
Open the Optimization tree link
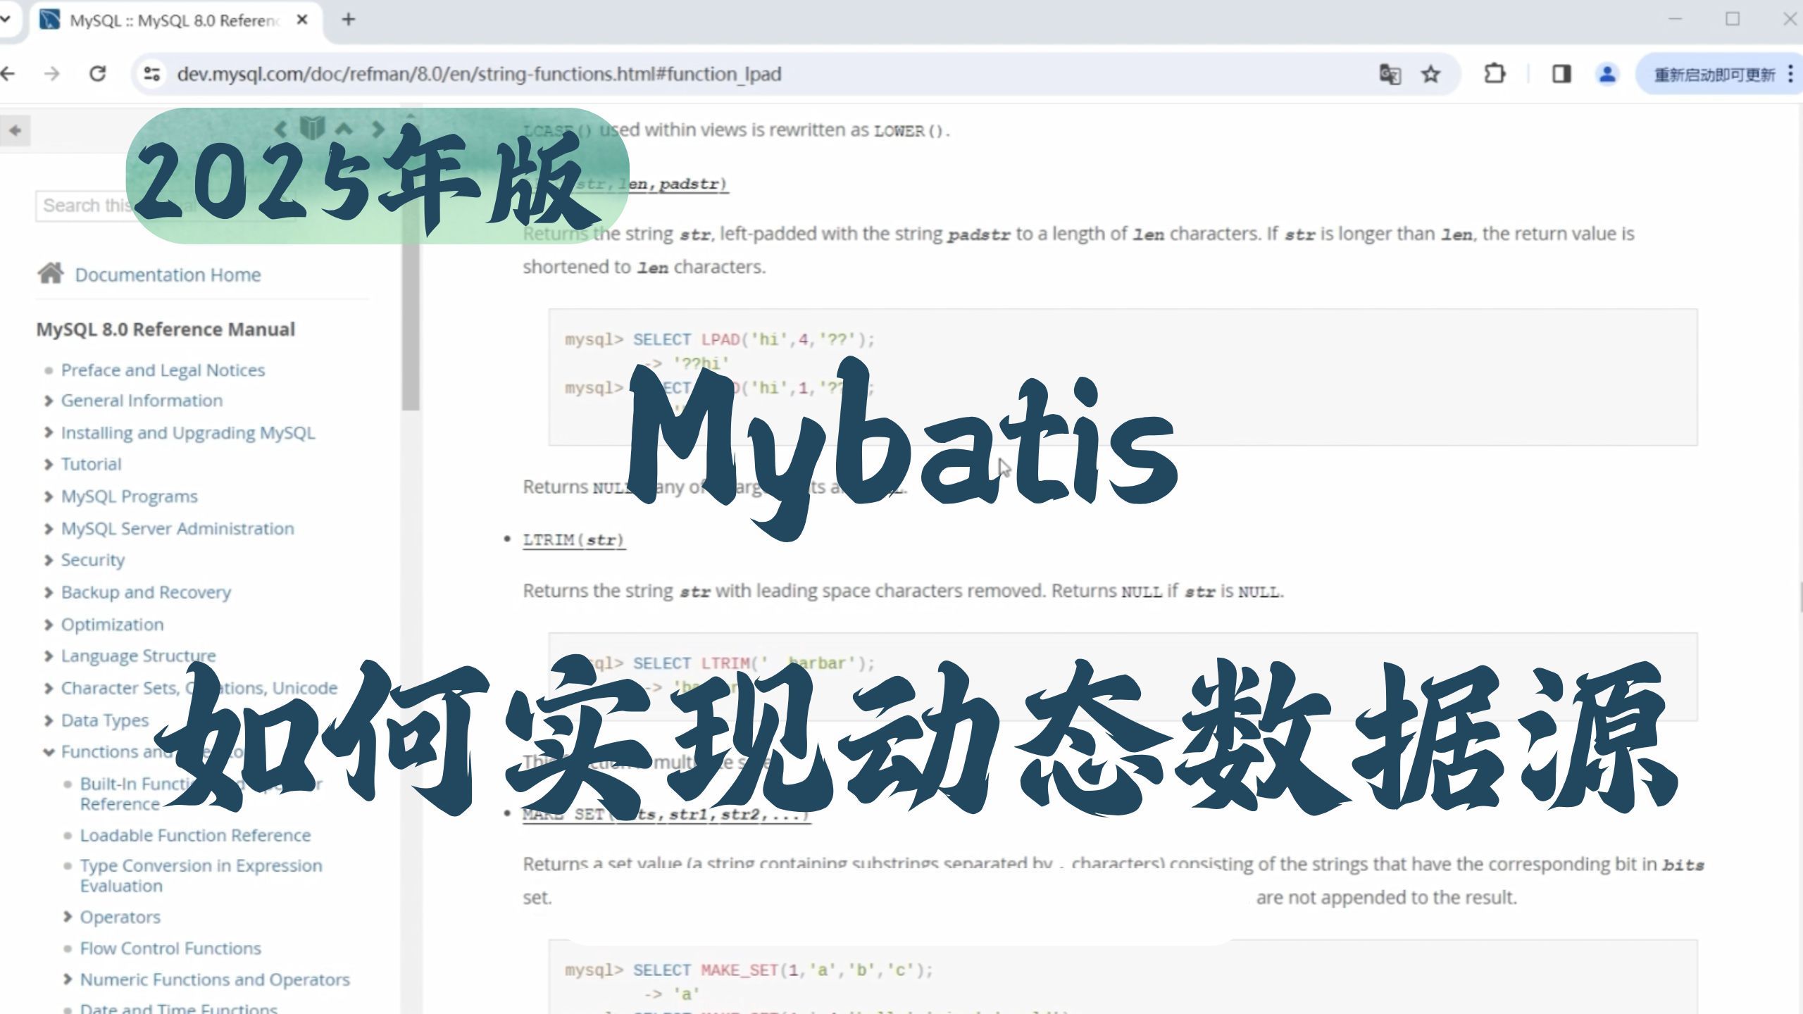[112, 625]
